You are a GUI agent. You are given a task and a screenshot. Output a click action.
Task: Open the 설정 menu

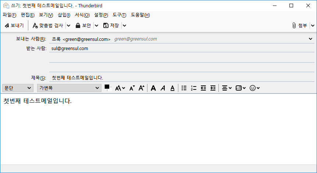pos(101,15)
